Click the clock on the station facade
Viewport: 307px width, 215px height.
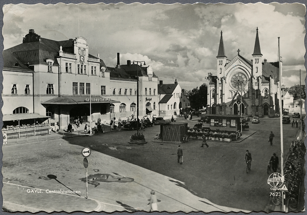click(x=82, y=59)
